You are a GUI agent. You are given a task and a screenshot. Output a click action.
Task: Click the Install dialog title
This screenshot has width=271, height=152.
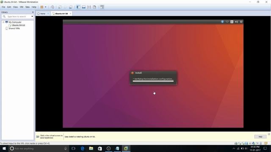click(138, 73)
